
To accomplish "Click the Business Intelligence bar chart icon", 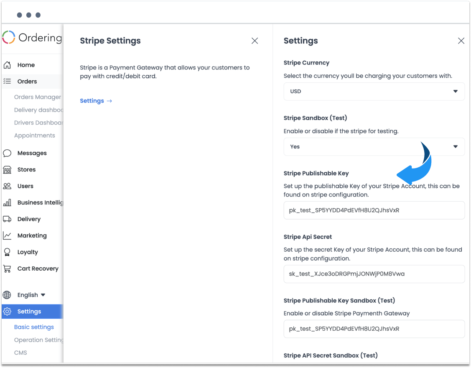I will (7, 202).
